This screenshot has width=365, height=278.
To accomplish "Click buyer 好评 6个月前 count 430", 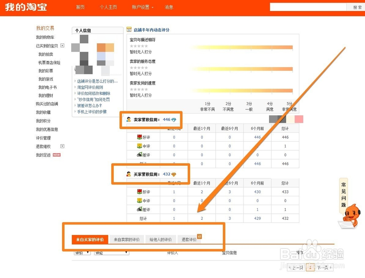I will (x=257, y=192).
